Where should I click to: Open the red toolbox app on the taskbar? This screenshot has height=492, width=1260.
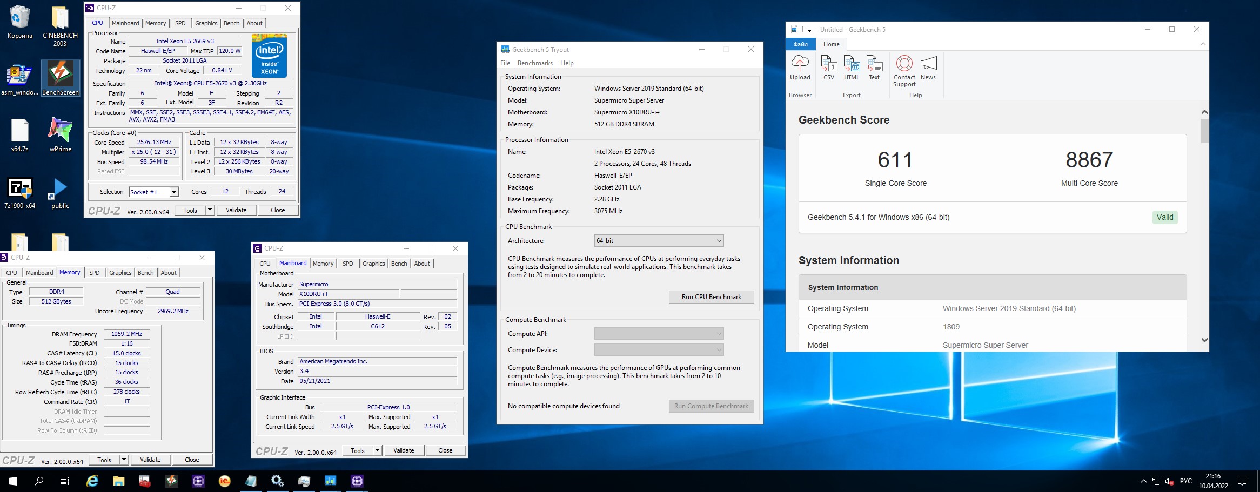145,481
